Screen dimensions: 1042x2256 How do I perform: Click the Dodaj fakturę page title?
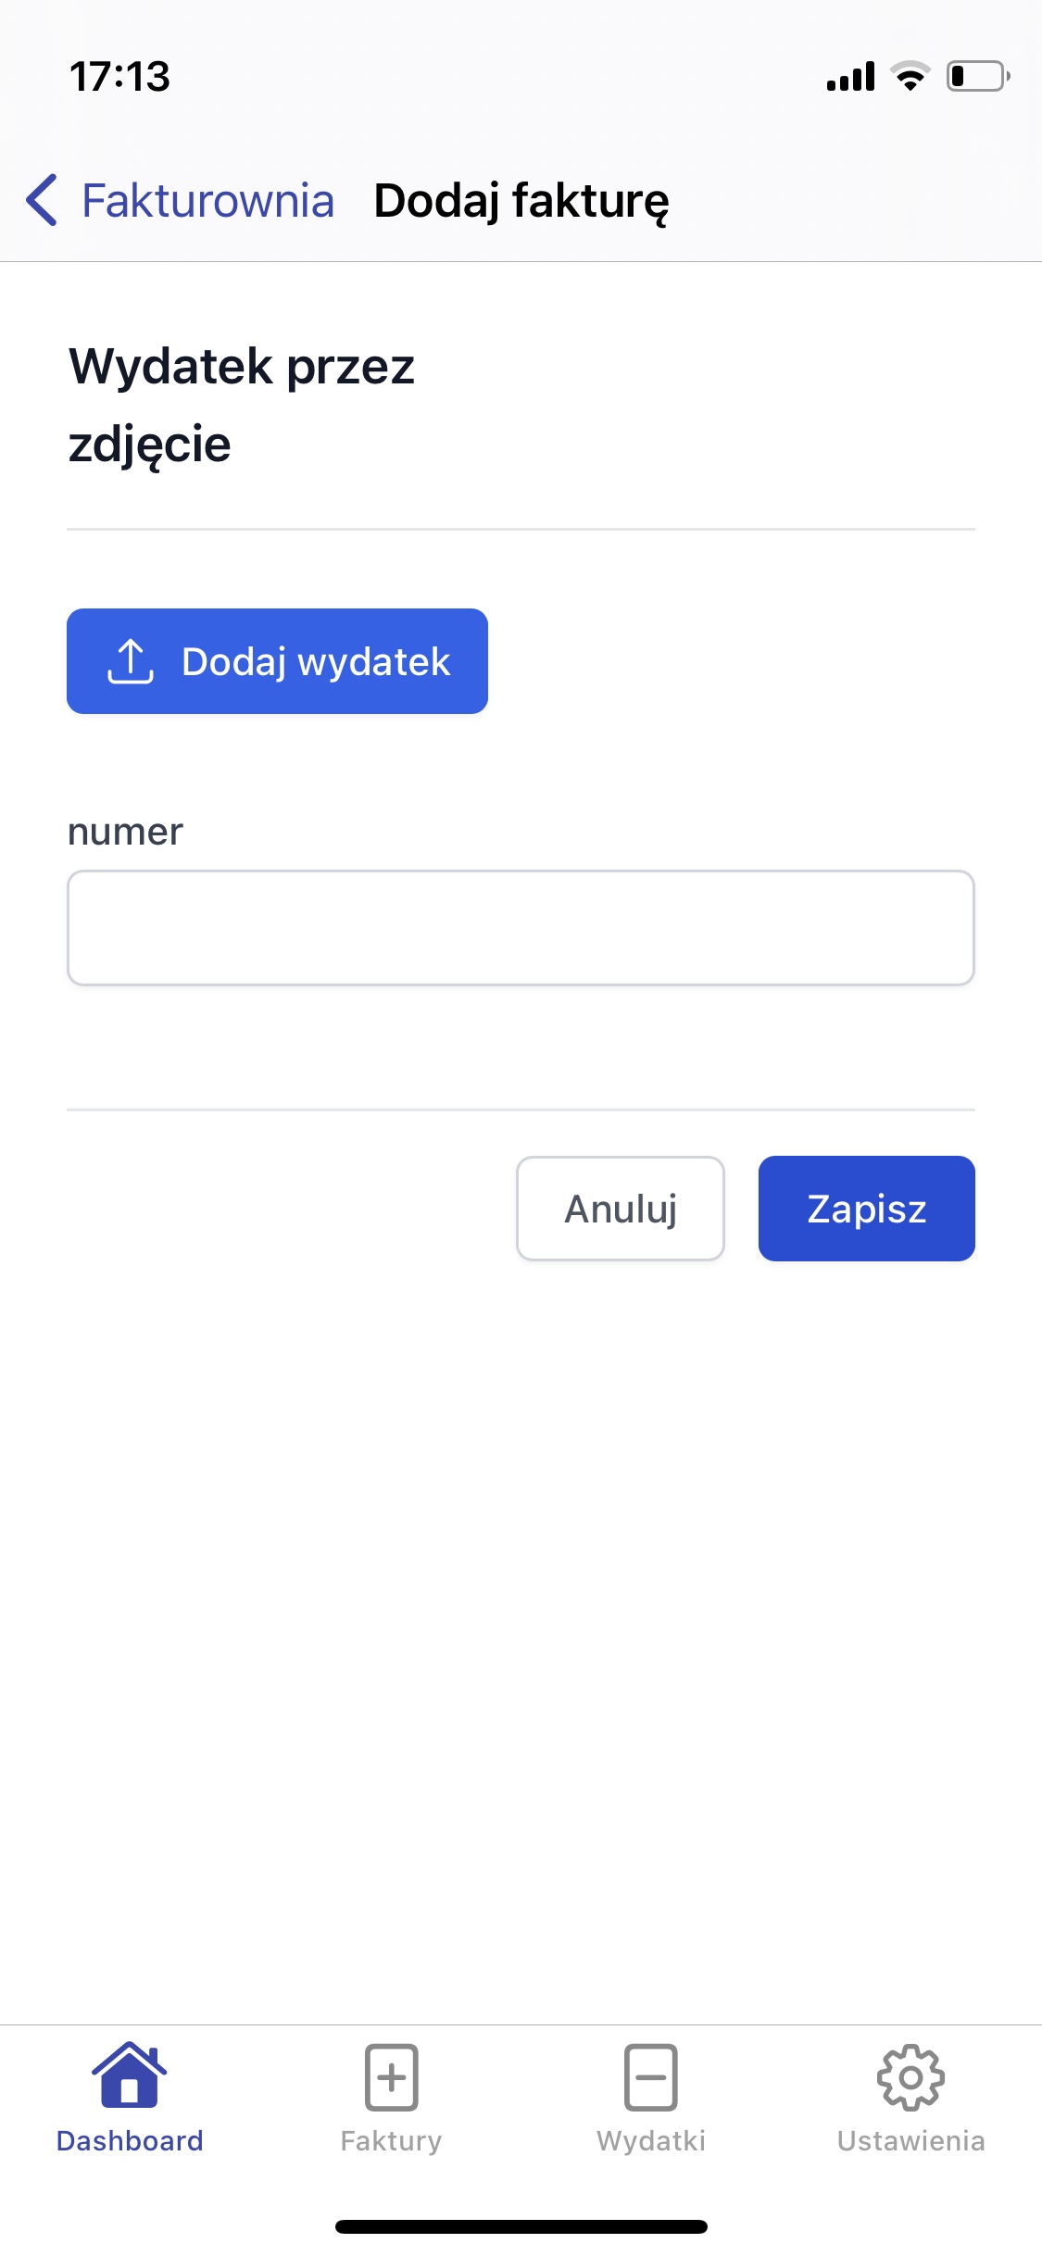tap(521, 201)
